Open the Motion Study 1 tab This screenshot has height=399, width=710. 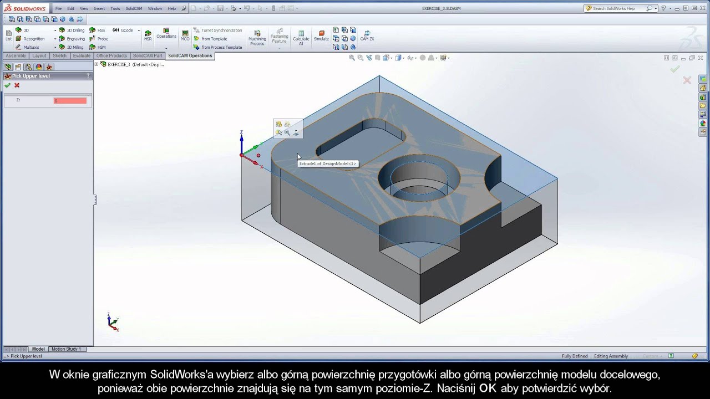(x=66, y=349)
